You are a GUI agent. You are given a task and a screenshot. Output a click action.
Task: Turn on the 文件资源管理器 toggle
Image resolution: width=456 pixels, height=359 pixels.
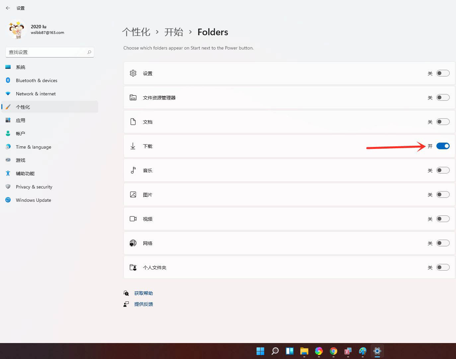443,97
